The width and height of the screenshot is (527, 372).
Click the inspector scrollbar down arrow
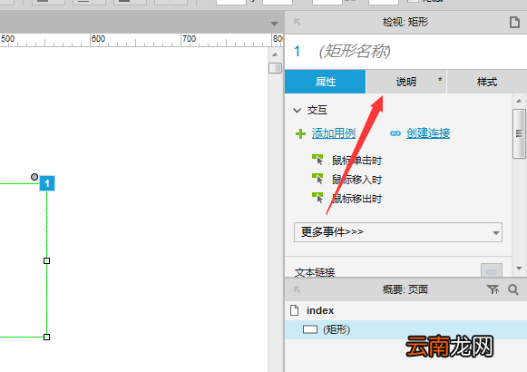519,269
